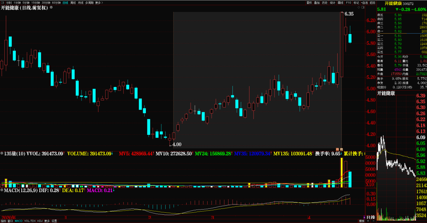
Task: Switch to 分时 intraday chart
Action: tap(9, 3)
